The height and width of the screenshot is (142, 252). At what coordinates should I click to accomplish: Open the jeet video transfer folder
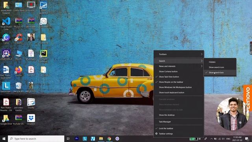tap(19, 105)
